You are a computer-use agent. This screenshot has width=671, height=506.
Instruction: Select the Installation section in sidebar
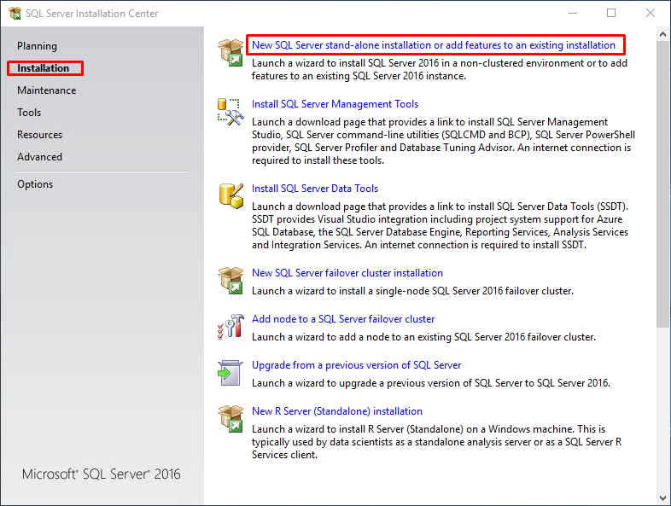[x=44, y=68]
